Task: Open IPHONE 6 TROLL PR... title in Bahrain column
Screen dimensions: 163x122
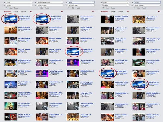Action: click(153, 115)
